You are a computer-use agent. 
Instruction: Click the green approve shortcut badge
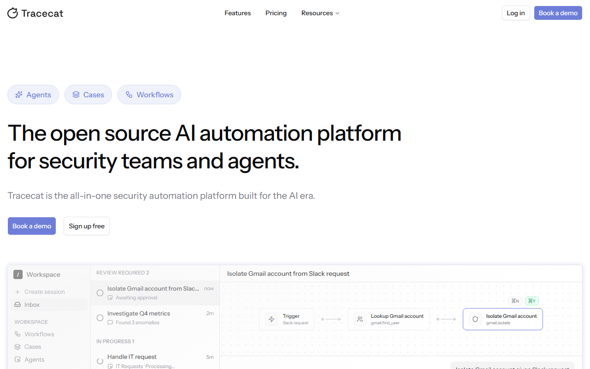tap(532, 301)
